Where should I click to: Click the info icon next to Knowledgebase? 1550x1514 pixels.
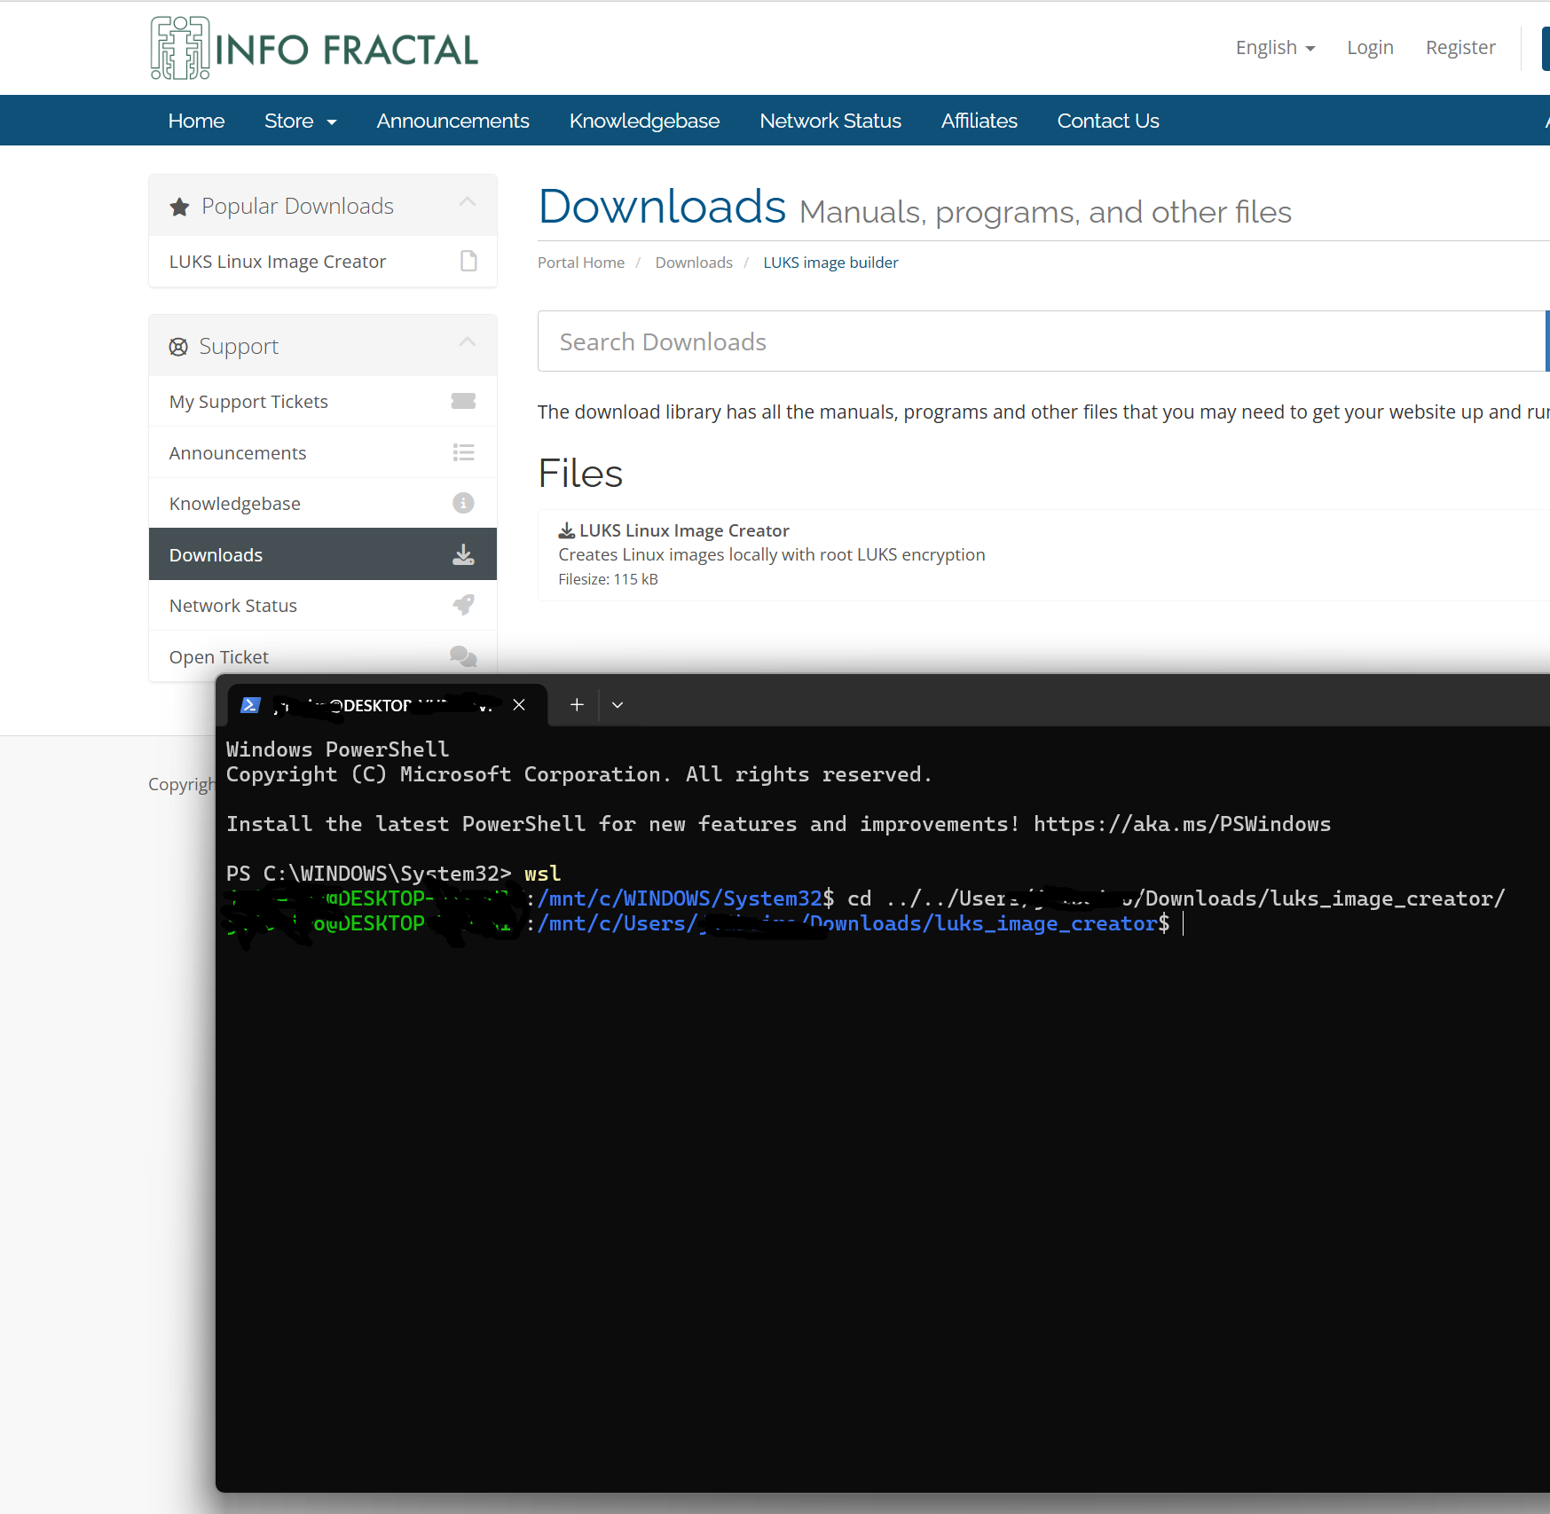click(x=463, y=503)
